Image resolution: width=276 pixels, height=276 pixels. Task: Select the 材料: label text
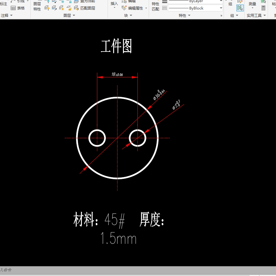86,219
